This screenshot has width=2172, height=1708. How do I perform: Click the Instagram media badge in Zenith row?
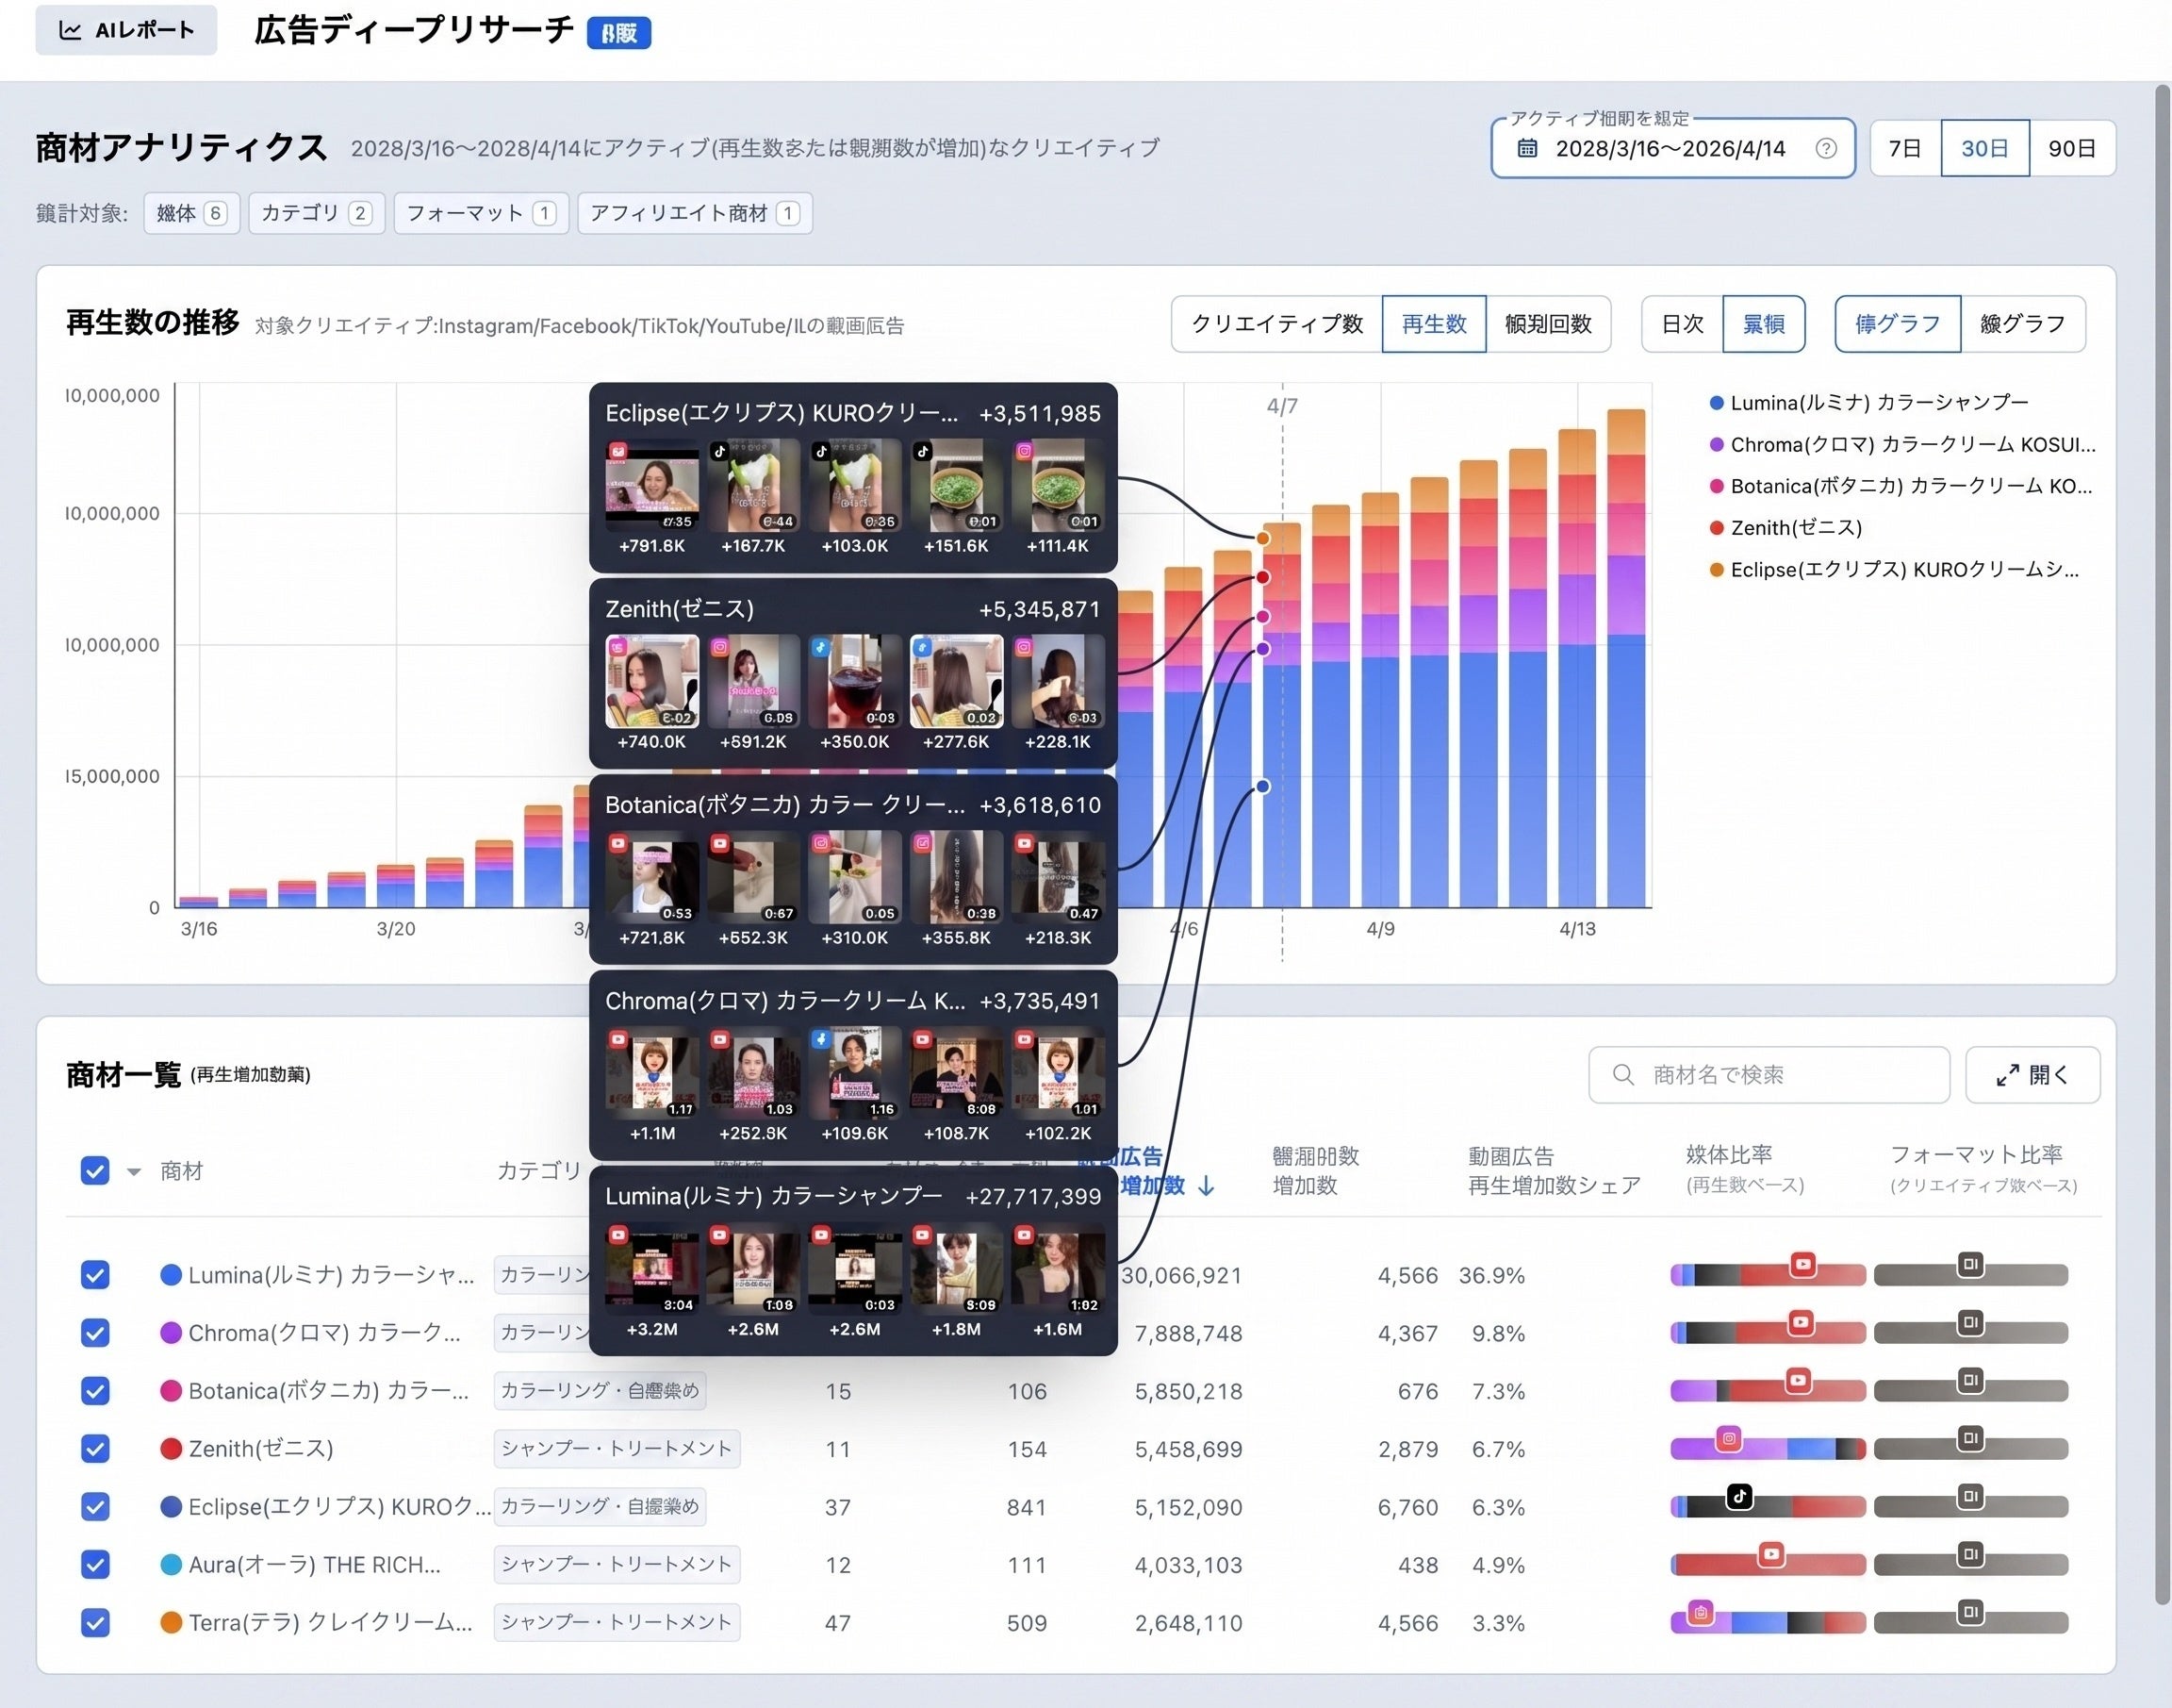tap(1728, 1439)
